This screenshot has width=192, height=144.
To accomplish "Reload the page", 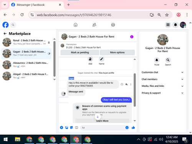I will click(x=22, y=15).
